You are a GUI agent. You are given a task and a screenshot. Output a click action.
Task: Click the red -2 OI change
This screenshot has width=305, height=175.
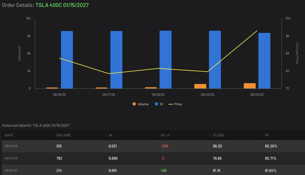pyautogui.click(x=162, y=158)
